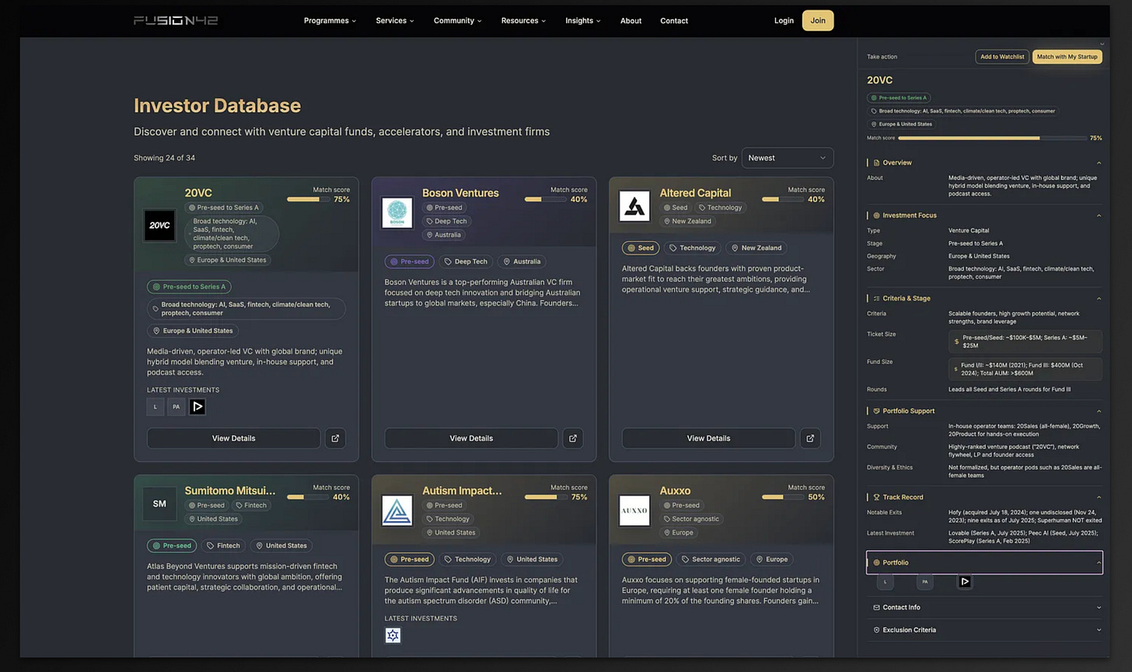Open external link for Altered Capital card
Viewport: 1132px width, 672px height.
pyautogui.click(x=810, y=438)
